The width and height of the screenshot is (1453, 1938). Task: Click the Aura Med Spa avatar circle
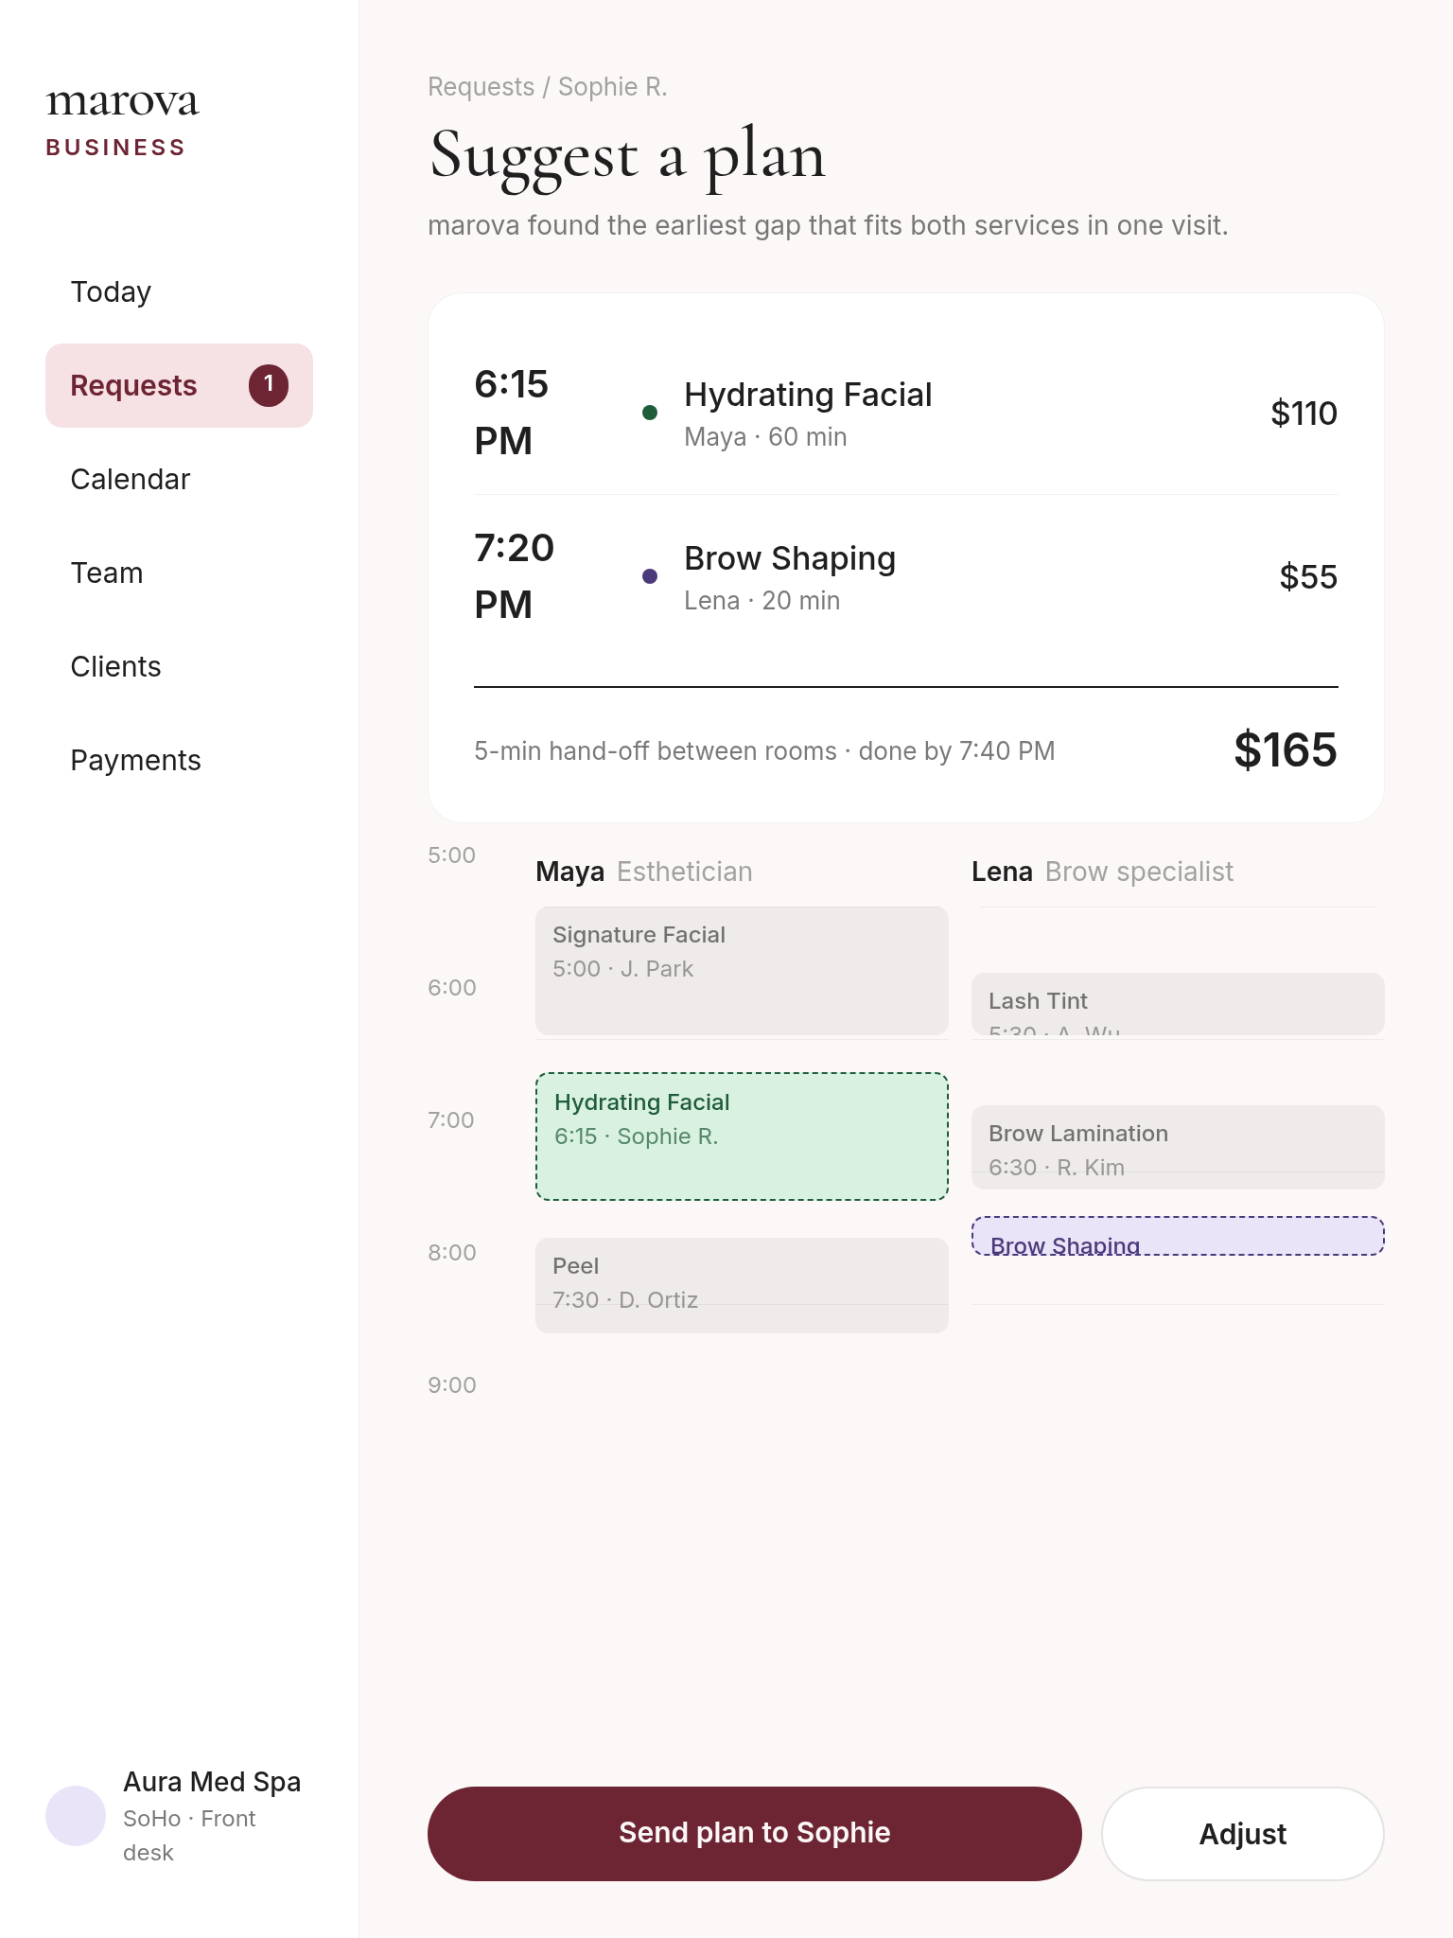tap(76, 1815)
